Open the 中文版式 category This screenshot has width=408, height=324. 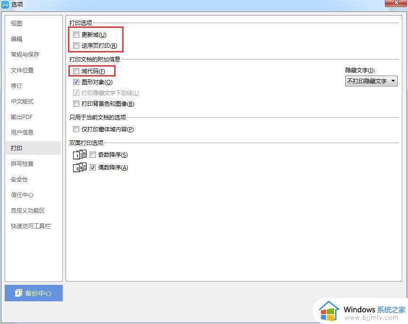coord(33,102)
